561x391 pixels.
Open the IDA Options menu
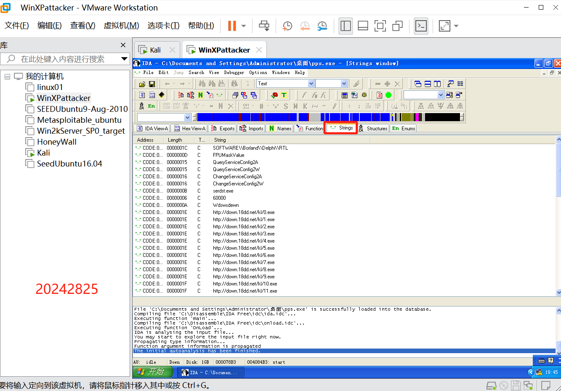(x=258, y=72)
